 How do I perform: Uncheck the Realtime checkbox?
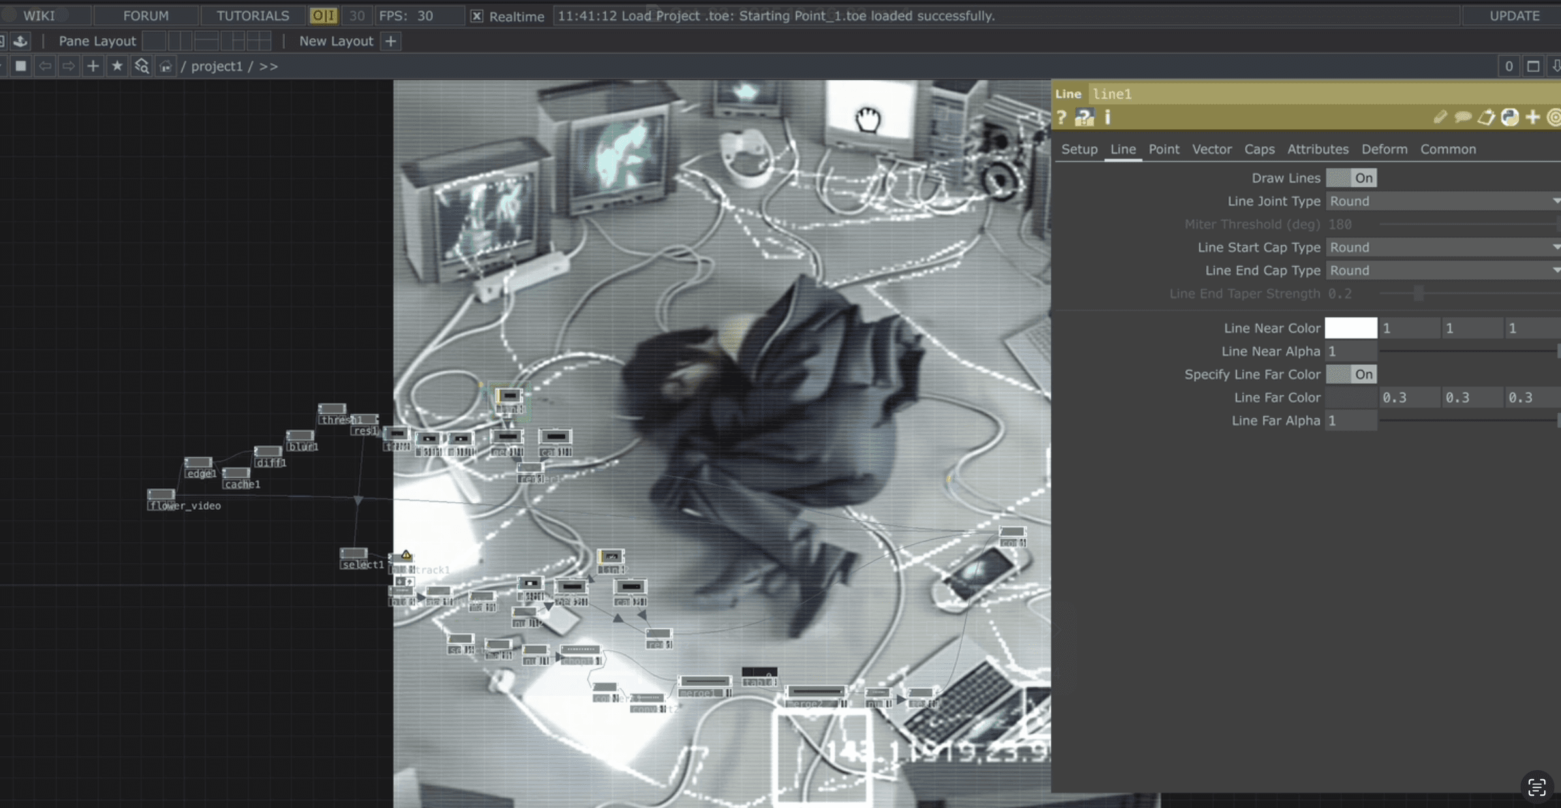pyautogui.click(x=477, y=16)
